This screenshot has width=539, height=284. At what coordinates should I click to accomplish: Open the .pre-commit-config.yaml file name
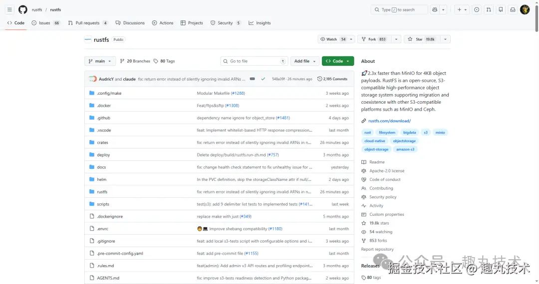[120, 254]
